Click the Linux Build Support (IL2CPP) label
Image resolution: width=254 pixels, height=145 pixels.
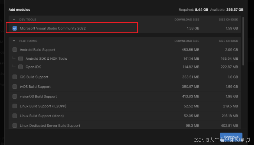[x=43, y=106]
